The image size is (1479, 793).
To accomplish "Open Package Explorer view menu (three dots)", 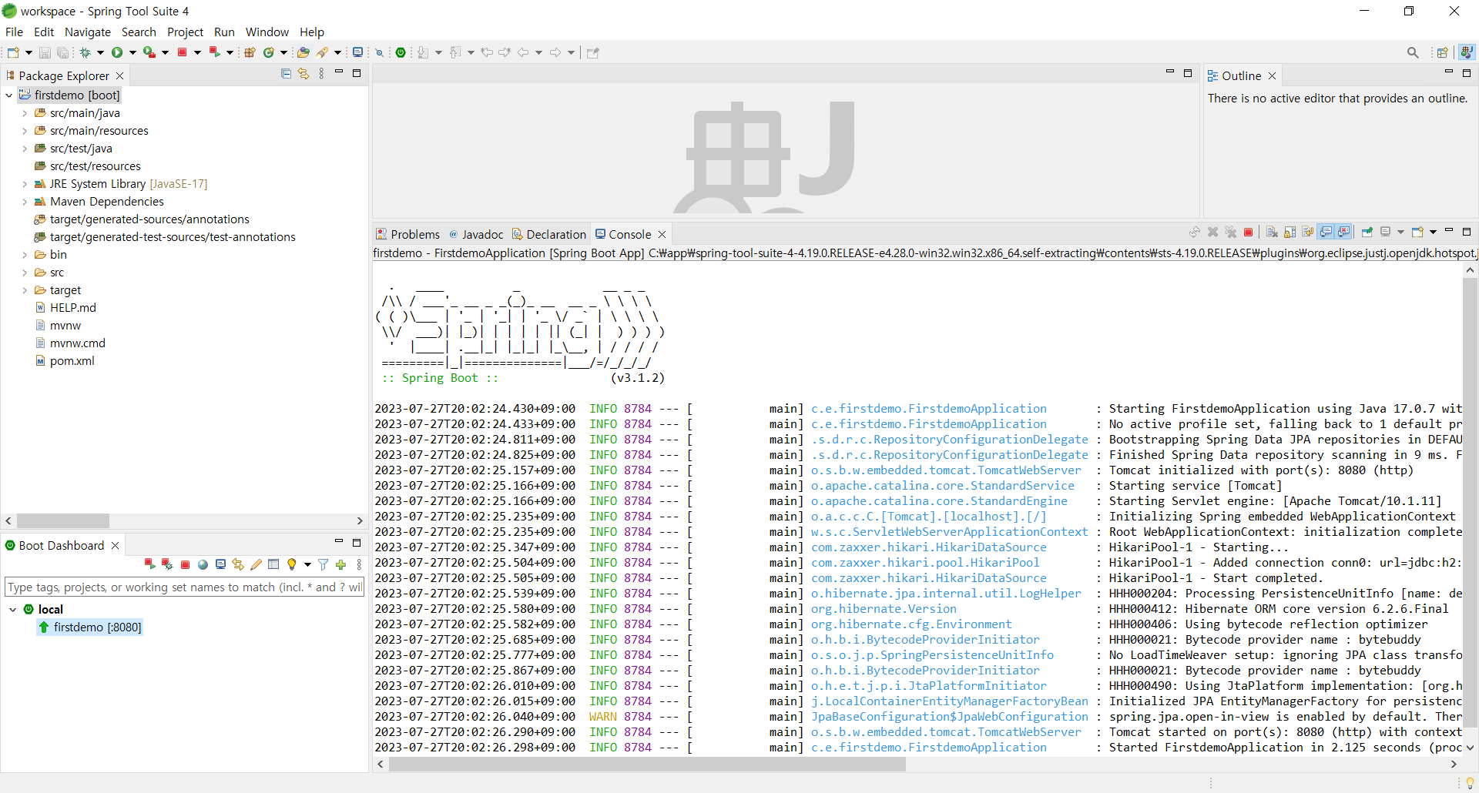I will point(321,74).
